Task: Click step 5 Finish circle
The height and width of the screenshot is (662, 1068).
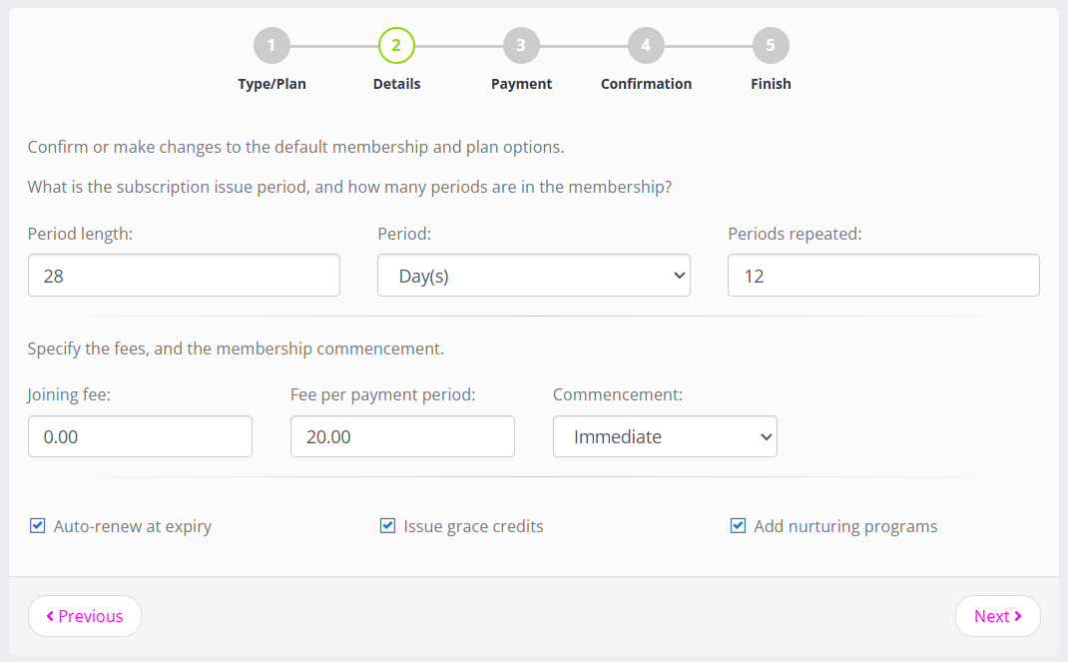Action: 771,45
